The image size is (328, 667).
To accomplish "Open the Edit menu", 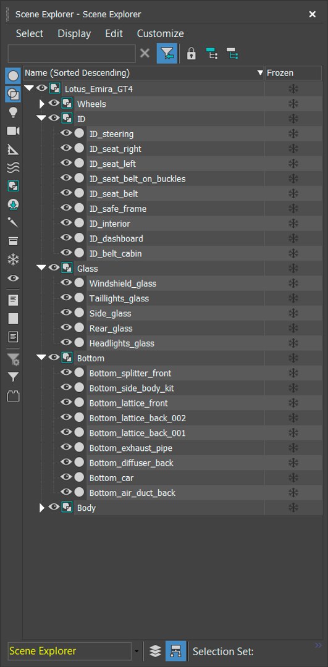I will pos(114,33).
